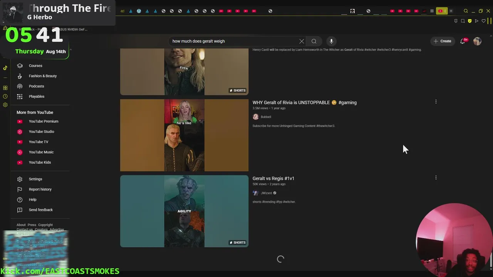The image size is (493, 277).
Task: Open account avatar menu
Action: tap(477, 41)
